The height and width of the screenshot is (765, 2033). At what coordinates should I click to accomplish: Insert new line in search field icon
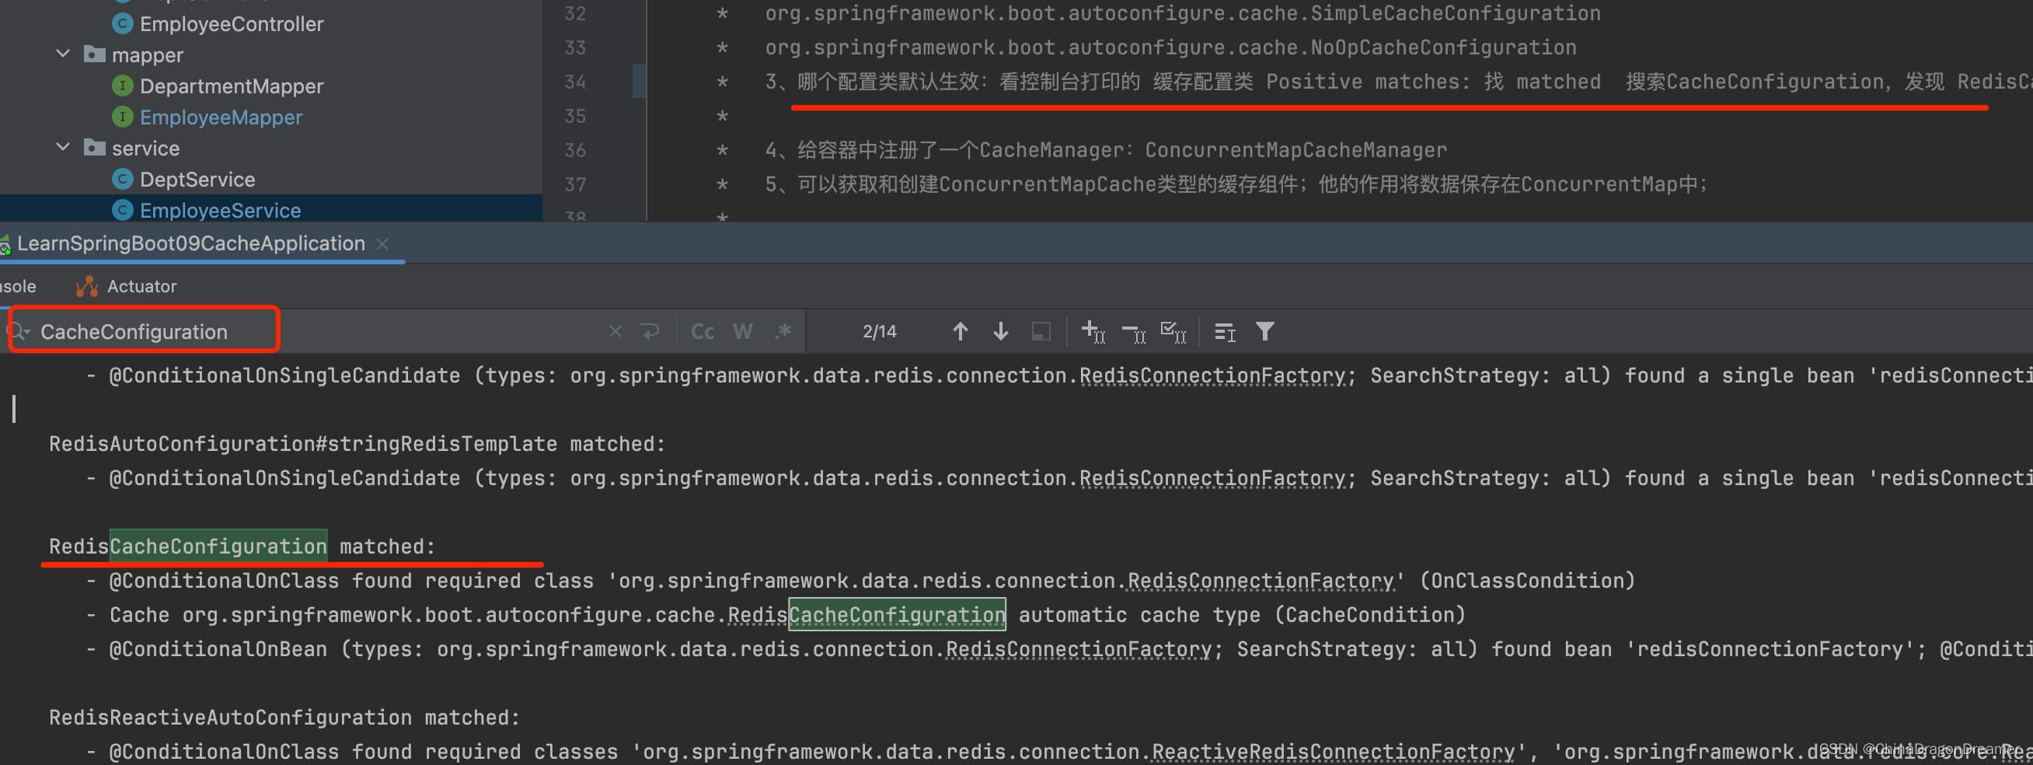pos(650,332)
